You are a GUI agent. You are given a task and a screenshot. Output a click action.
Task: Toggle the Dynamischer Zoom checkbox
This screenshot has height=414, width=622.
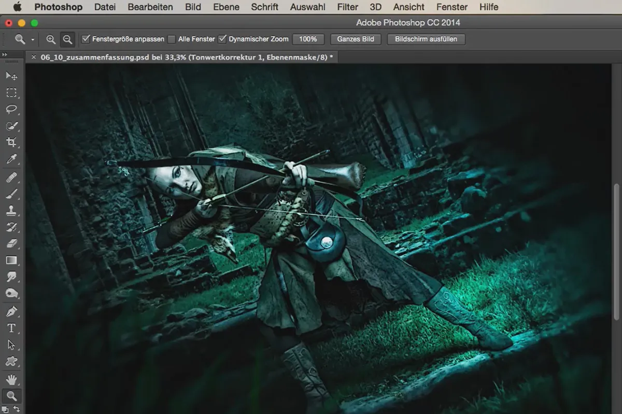tap(222, 39)
